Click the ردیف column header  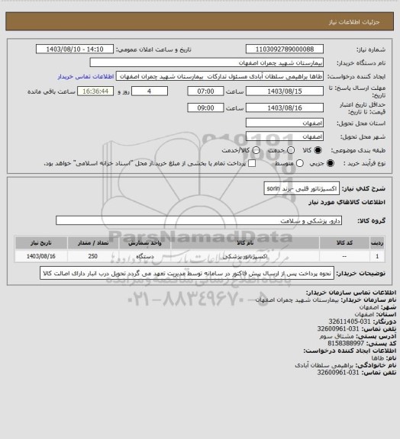point(377,242)
